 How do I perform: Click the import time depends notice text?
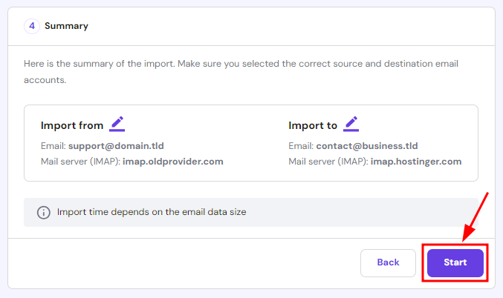[x=152, y=212]
